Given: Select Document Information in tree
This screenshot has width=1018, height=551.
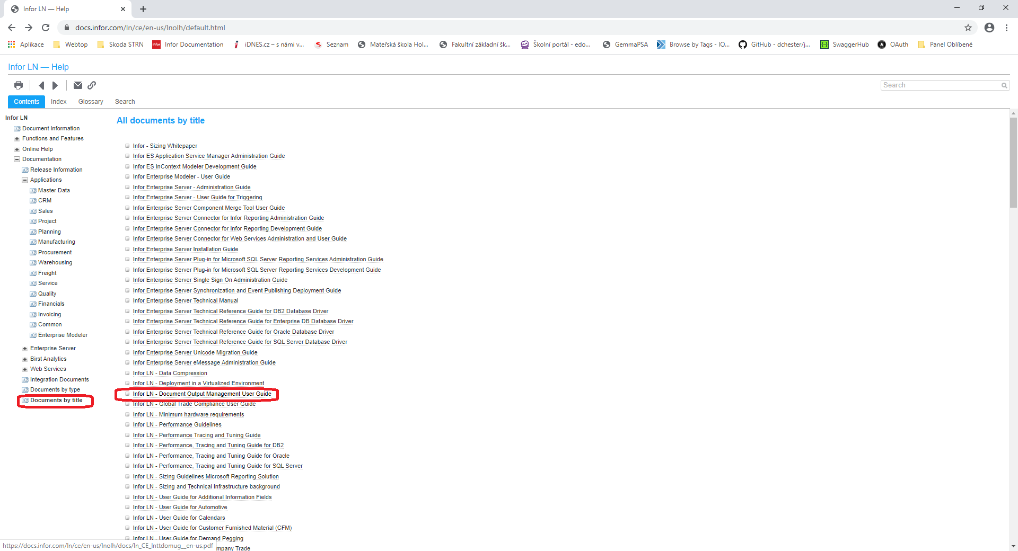Looking at the screenshot, I should click(x=51, y=129).
